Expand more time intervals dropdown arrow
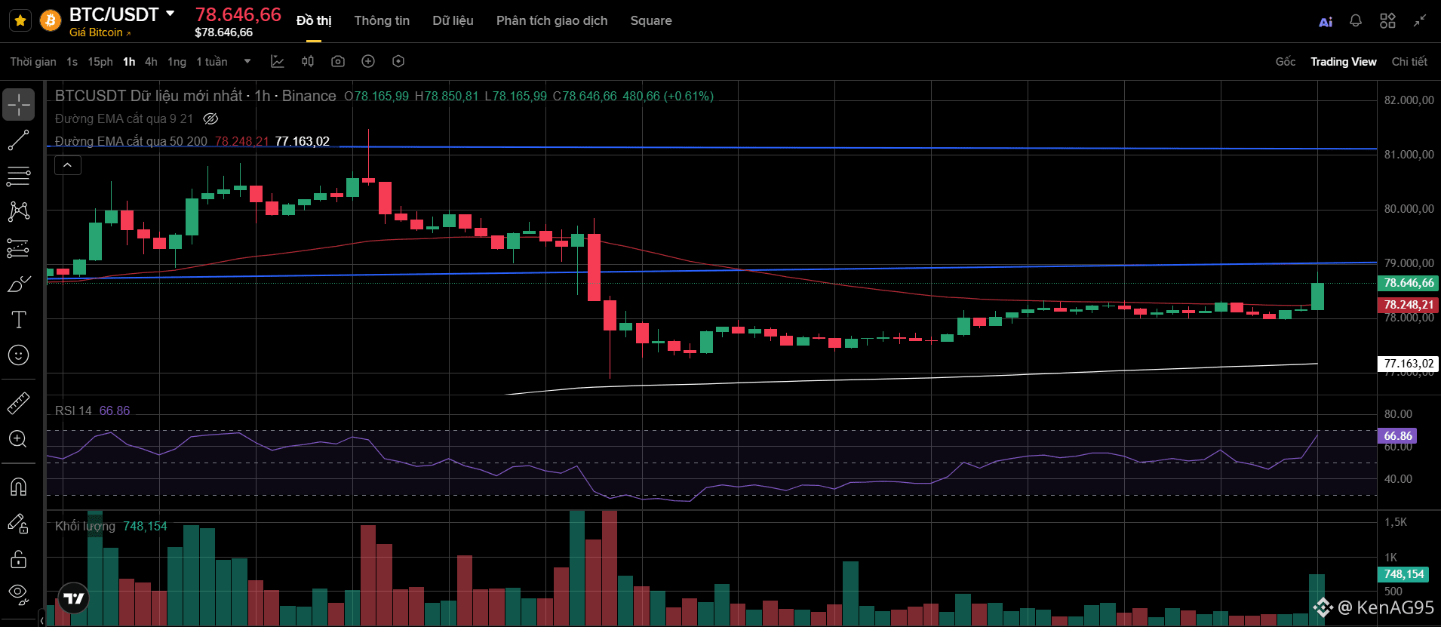 coord(247,62)
